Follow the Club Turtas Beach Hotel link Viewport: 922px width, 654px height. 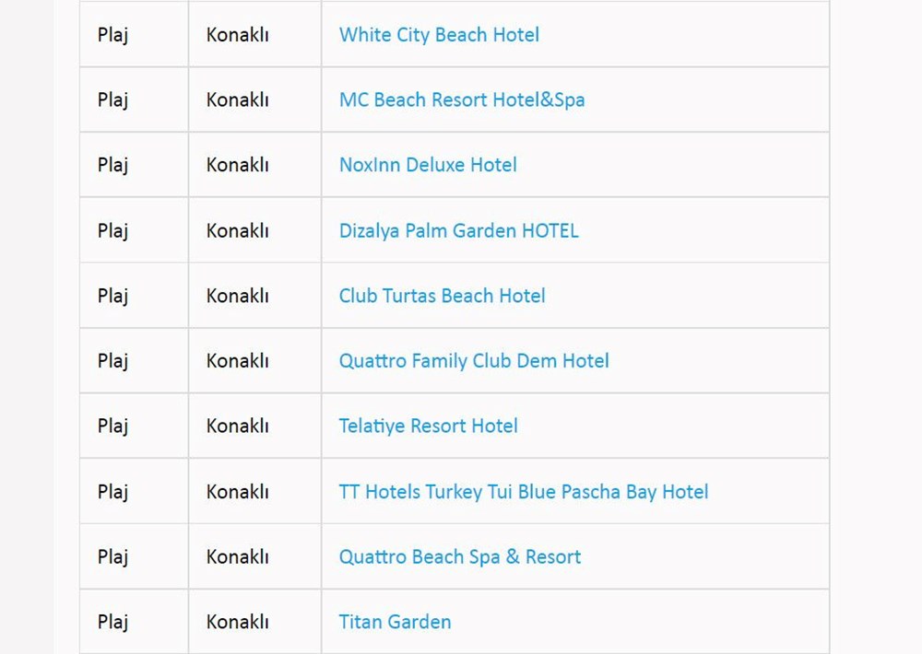tap(442, 296)
